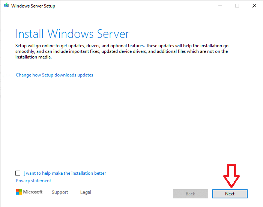Open the Privacy statement link

[x=33, y=181]
